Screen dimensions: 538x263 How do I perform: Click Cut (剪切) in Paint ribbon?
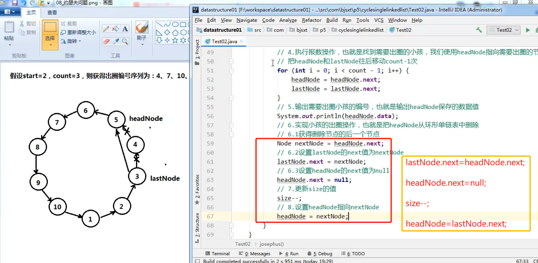coord(28,24)
